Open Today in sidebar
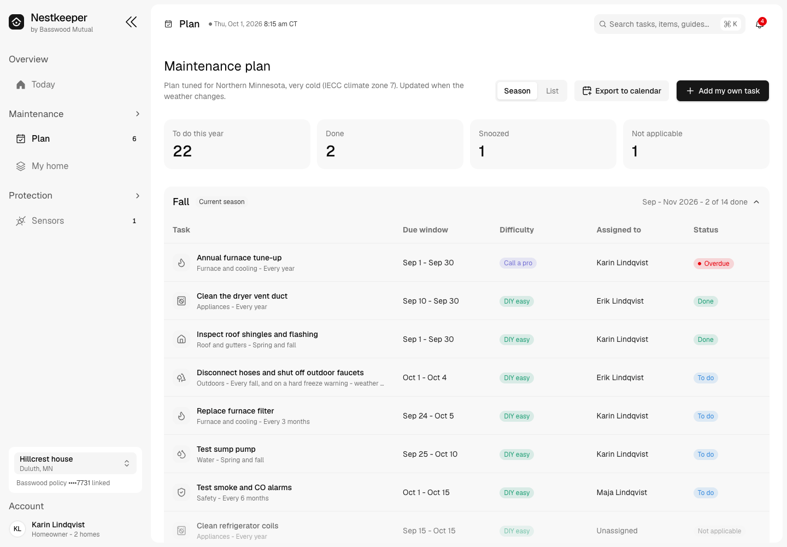 [x=75, y=84]
